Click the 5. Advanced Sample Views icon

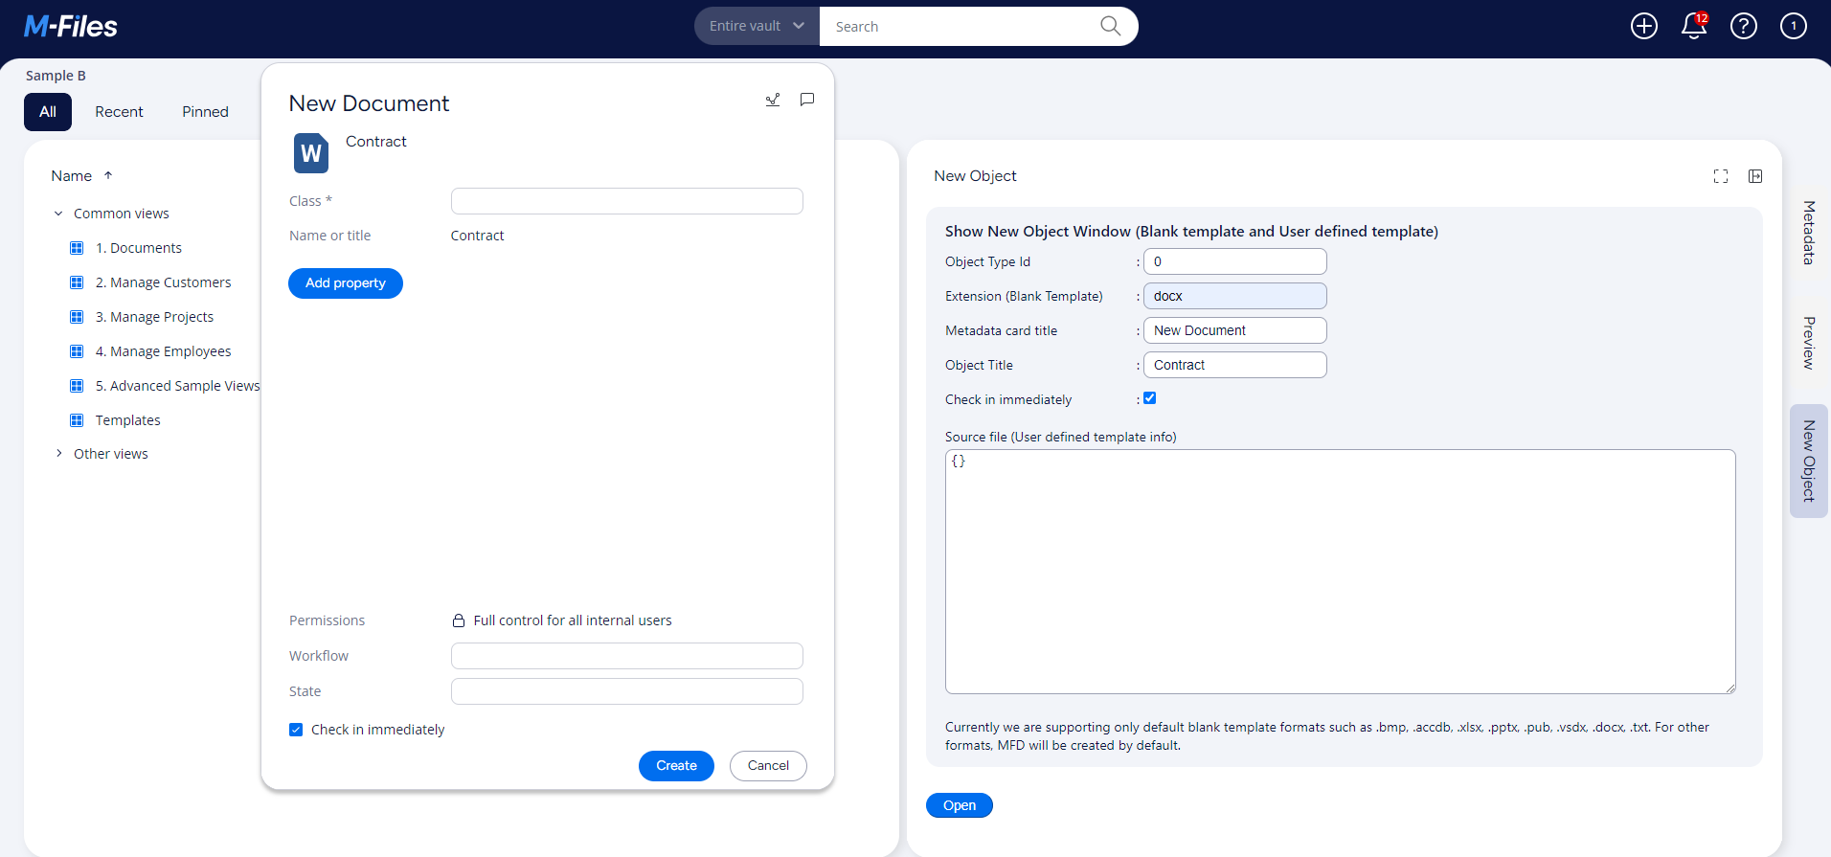77,386
